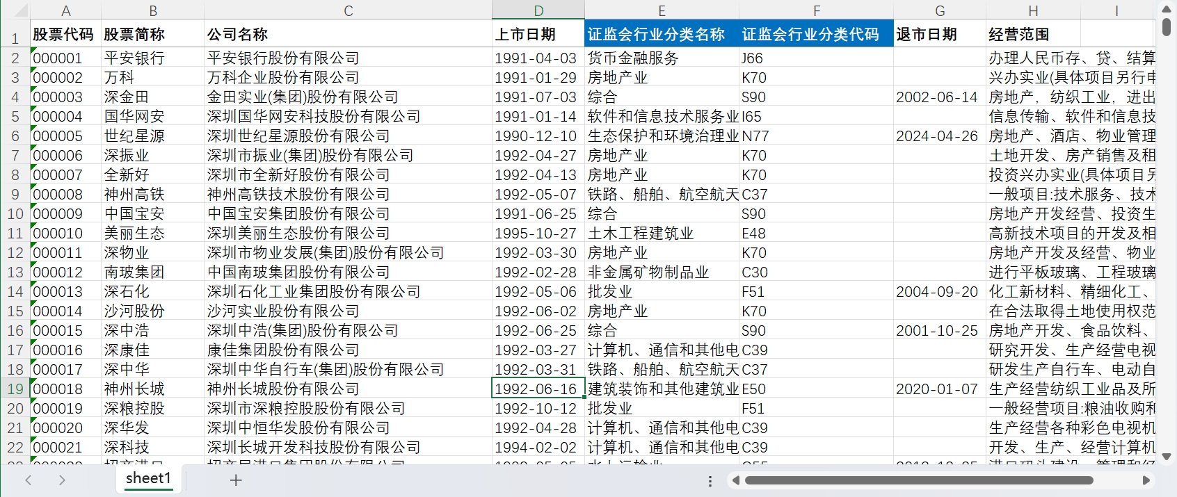Click the 股票代码 header cell

pyautogui.click(x=66, y=34)
